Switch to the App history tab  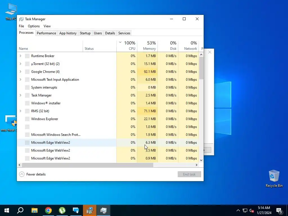pyautogui.click(x=68, y=33)
